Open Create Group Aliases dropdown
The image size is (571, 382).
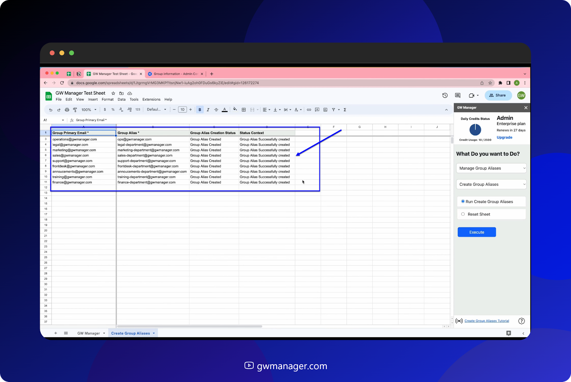pyautogui.click(x=491, y=184)
